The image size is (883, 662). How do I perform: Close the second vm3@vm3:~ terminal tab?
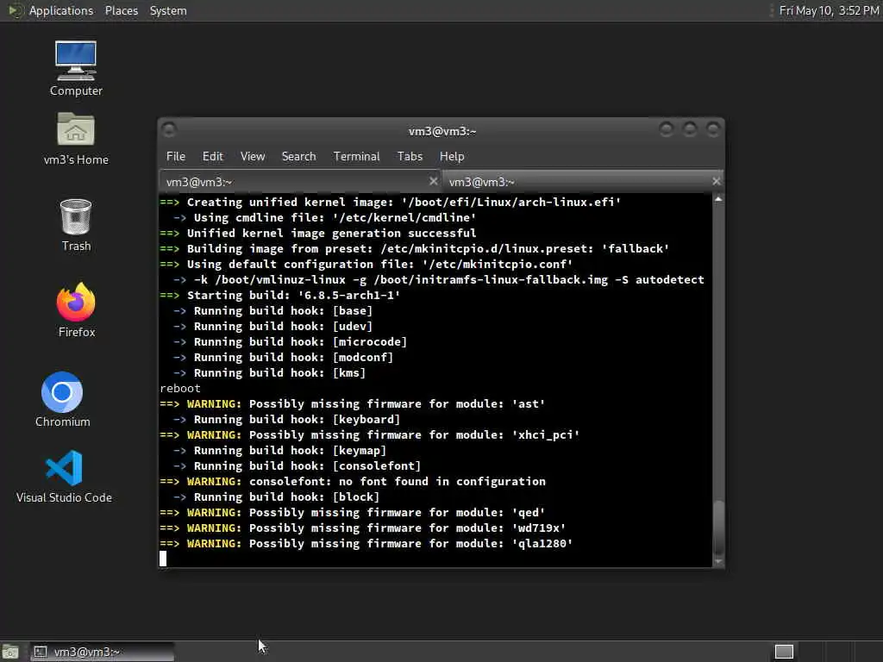[x=716, y=181]
